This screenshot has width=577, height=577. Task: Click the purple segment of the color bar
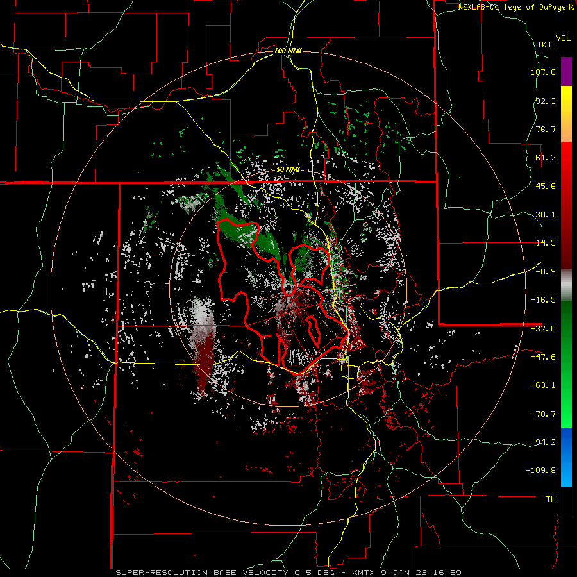566,71
